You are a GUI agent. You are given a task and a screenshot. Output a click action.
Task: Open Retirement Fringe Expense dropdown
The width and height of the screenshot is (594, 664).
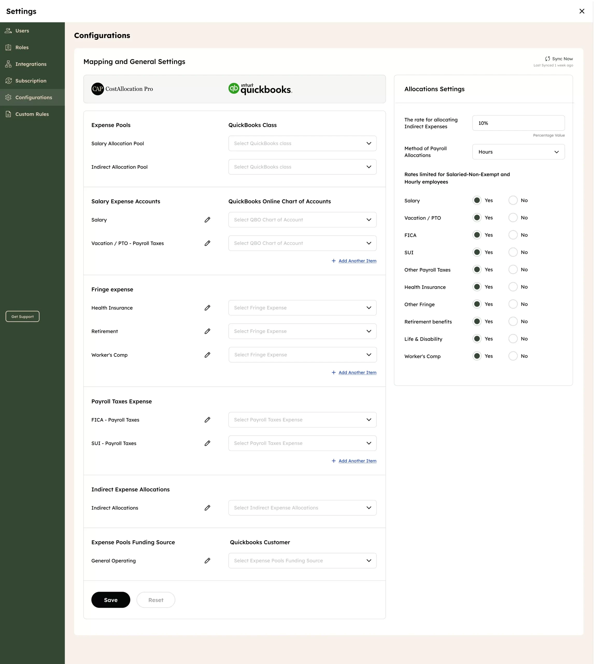tap(302, 331)
